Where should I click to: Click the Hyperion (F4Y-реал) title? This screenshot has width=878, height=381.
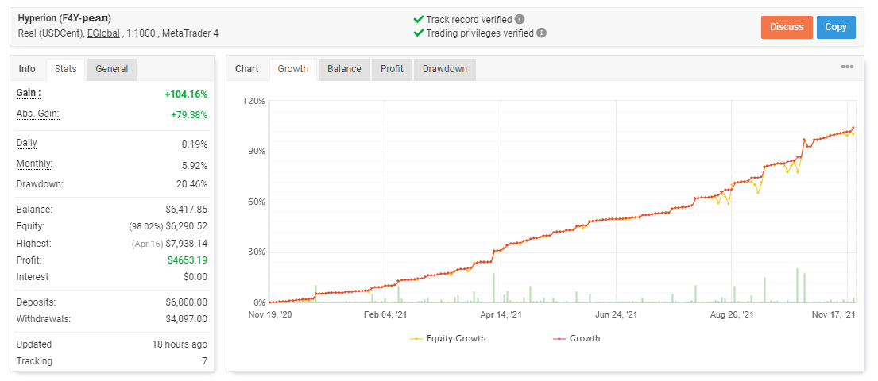[64, 18]
